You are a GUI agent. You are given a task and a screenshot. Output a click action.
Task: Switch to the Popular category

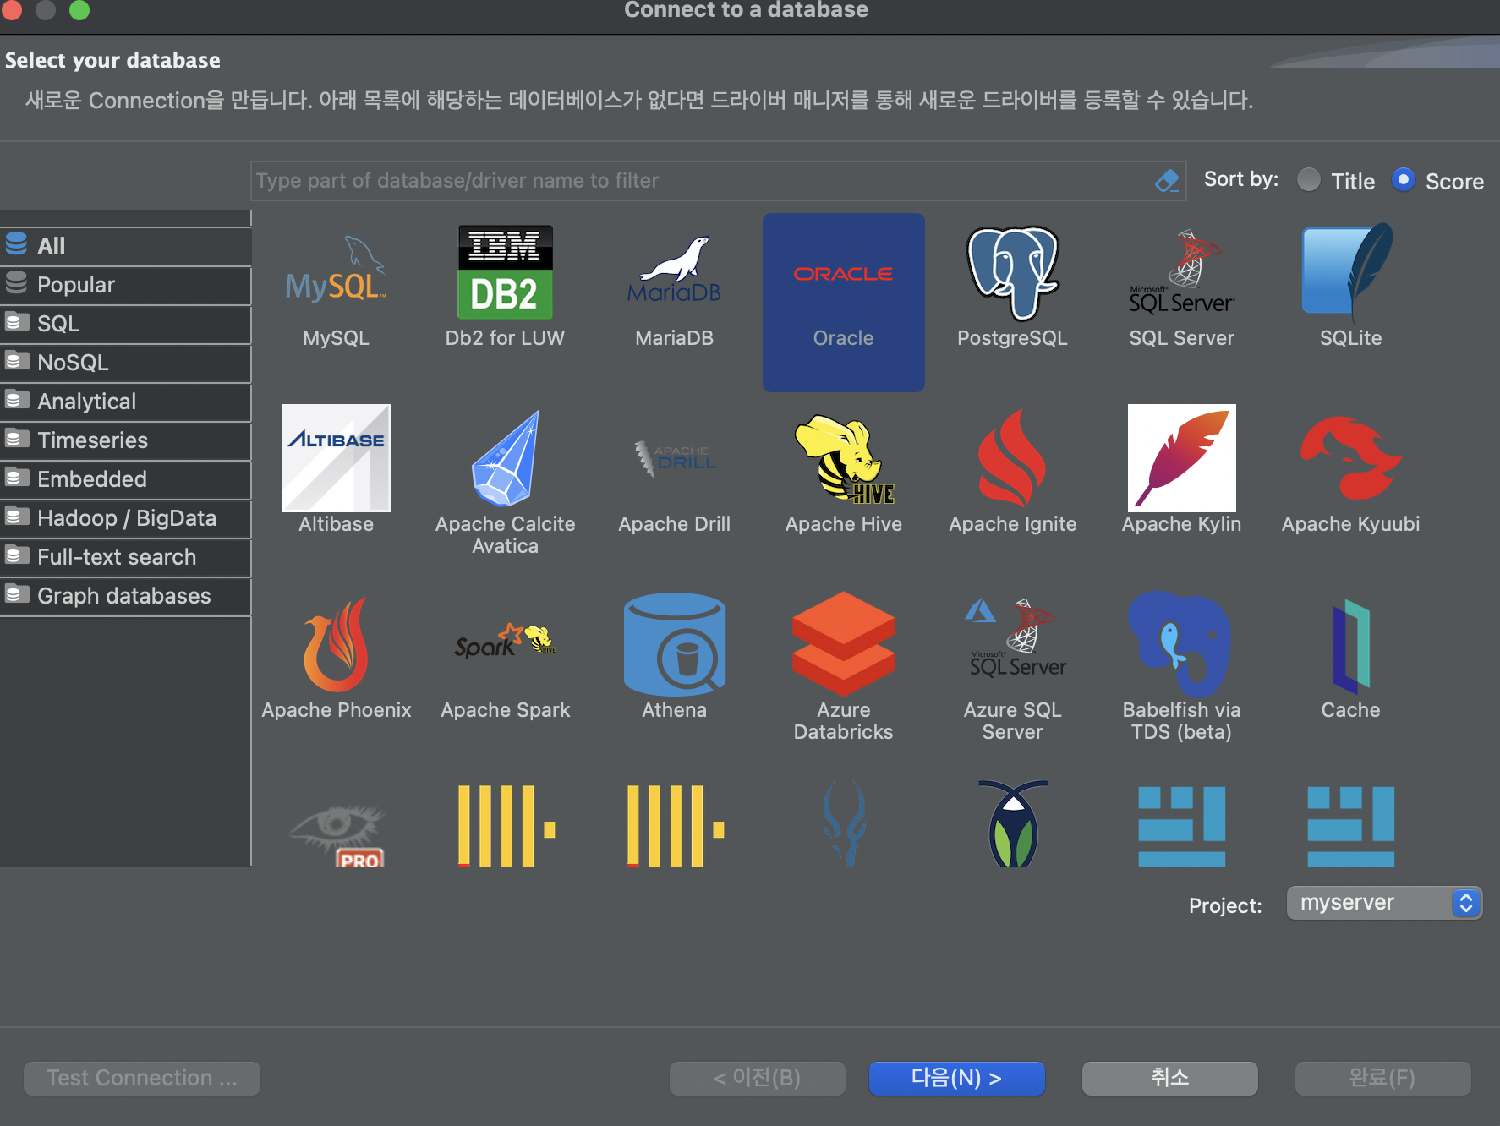click(x=125, y=285)
